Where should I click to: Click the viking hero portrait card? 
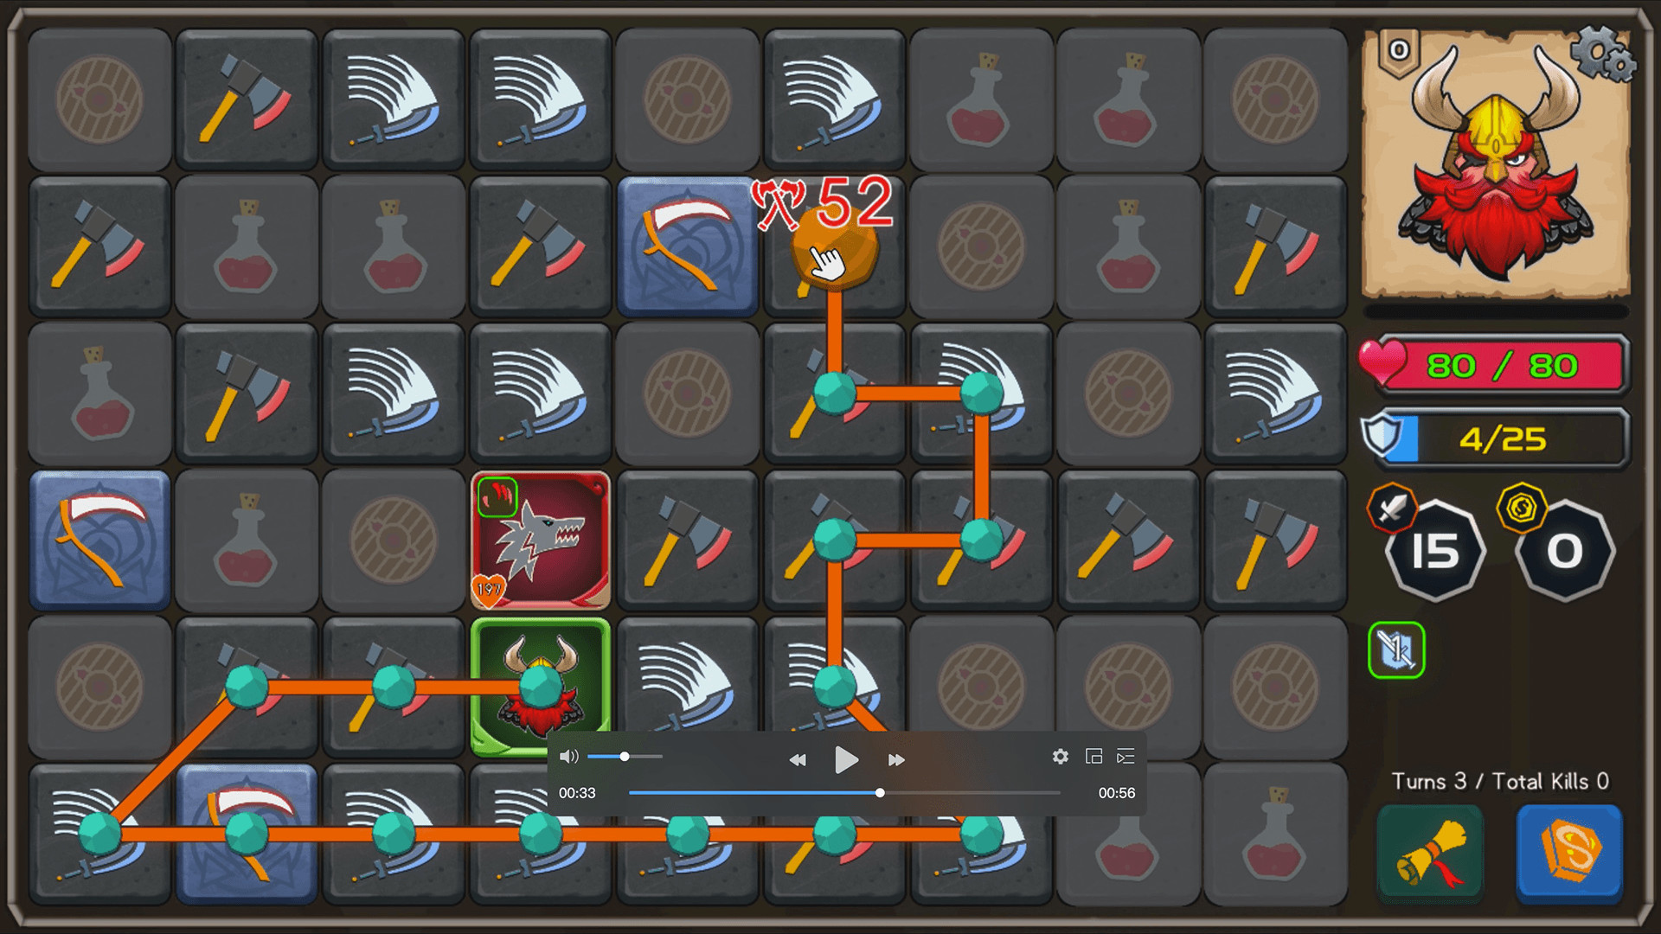point(1497,164)
